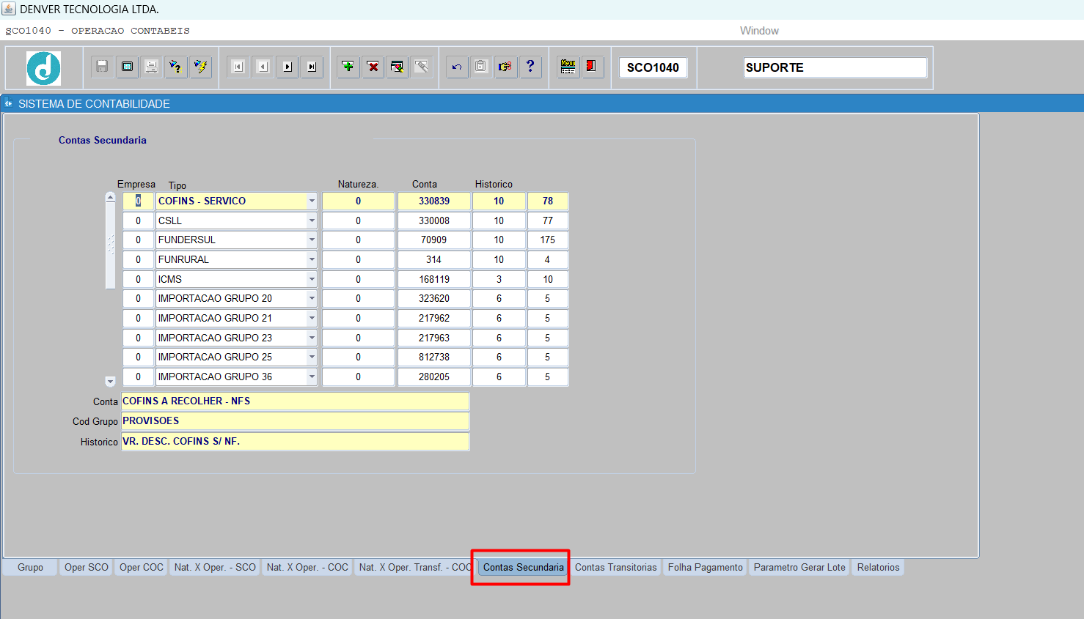This screenshot has height=619, width=1084.
Task: Go to previous record arrow icon
Action: [x=263, y=67]
